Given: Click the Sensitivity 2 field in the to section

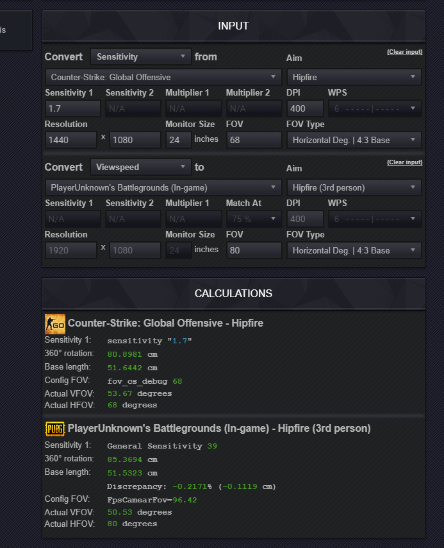Looking at the screenshot, I should click(x=133, y=219).
